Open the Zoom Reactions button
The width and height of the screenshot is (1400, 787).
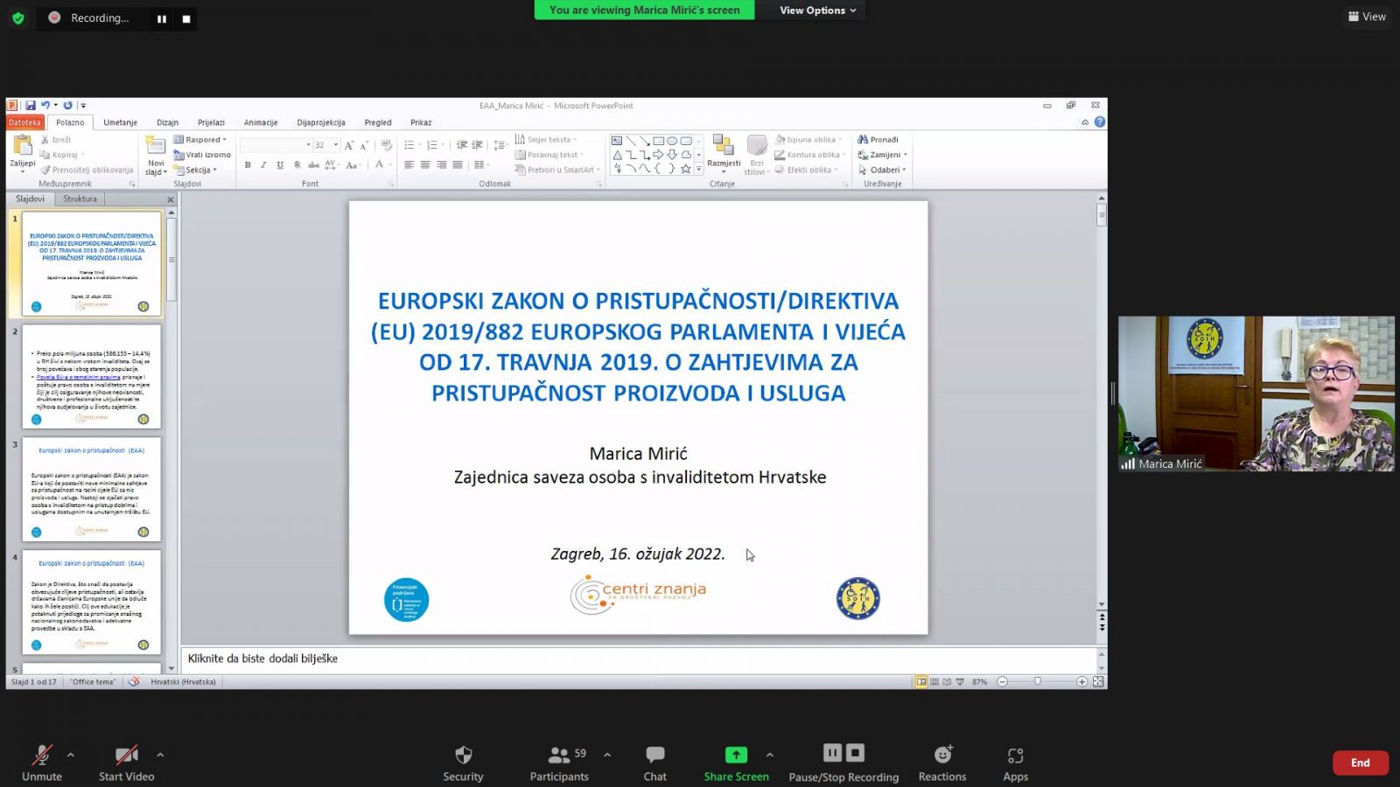coord(942,763)
